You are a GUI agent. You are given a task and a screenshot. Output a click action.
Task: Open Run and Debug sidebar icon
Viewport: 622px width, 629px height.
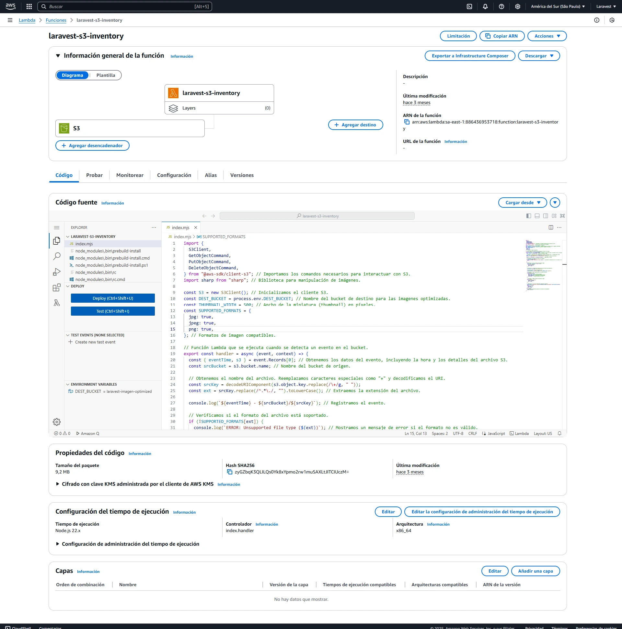pos(57,272)
